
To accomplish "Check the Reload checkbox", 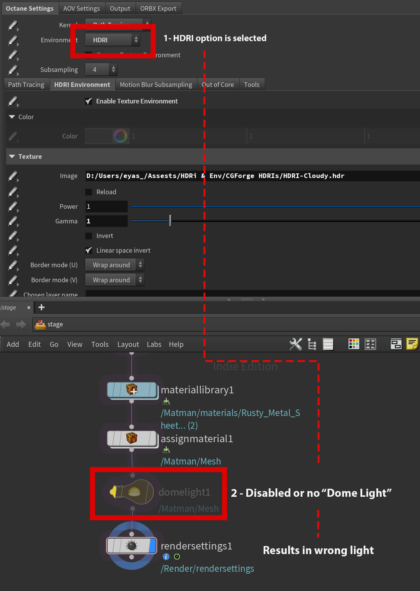I will (89, 192).
